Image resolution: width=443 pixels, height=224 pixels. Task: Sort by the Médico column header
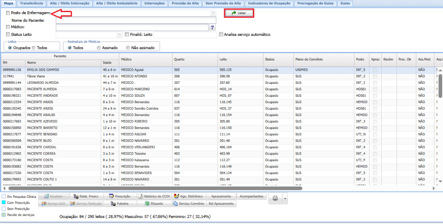[x=146, y=60]
